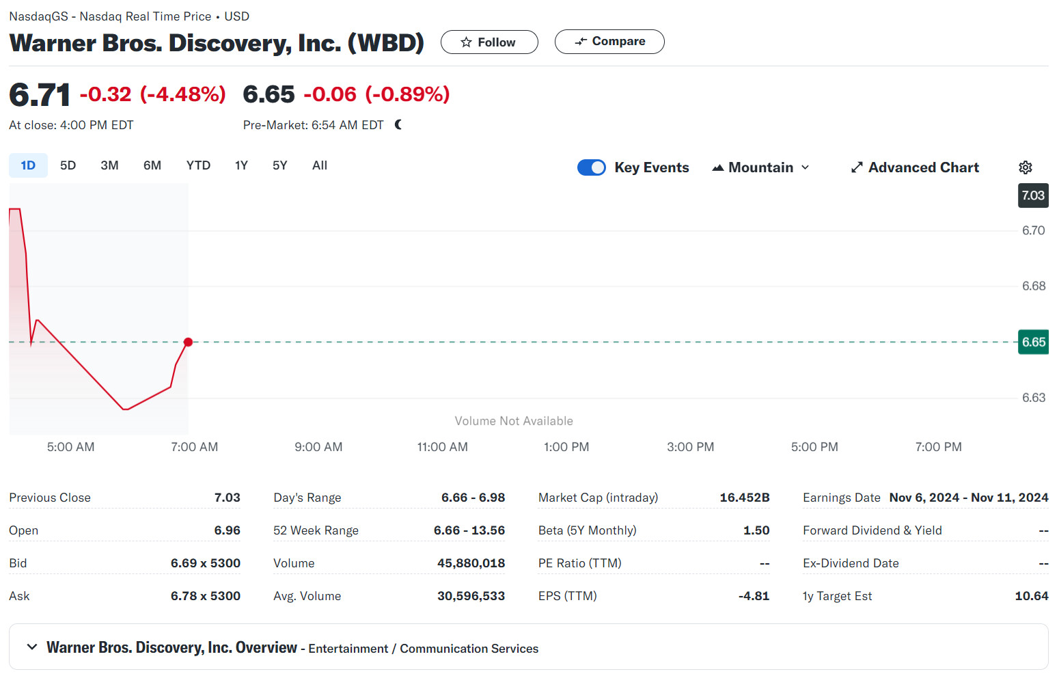Image resolution: width=1059 pixels, height=676 pixels.
Task: Click the Previous Close value 7.03
Action: (x=228, y=498)
